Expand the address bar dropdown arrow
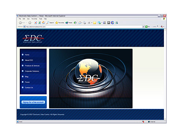This screenshot has height=137, width=183. (143, 27)
